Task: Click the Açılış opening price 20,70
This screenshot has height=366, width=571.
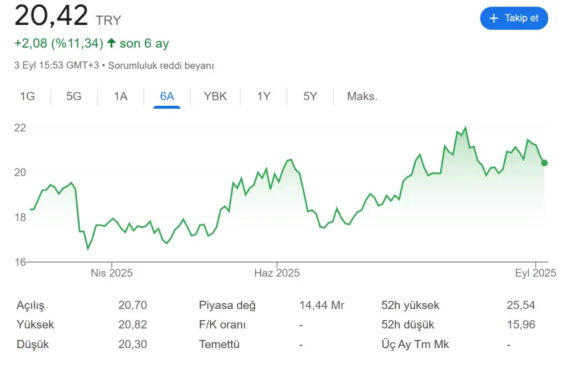Action: point(133,305)
